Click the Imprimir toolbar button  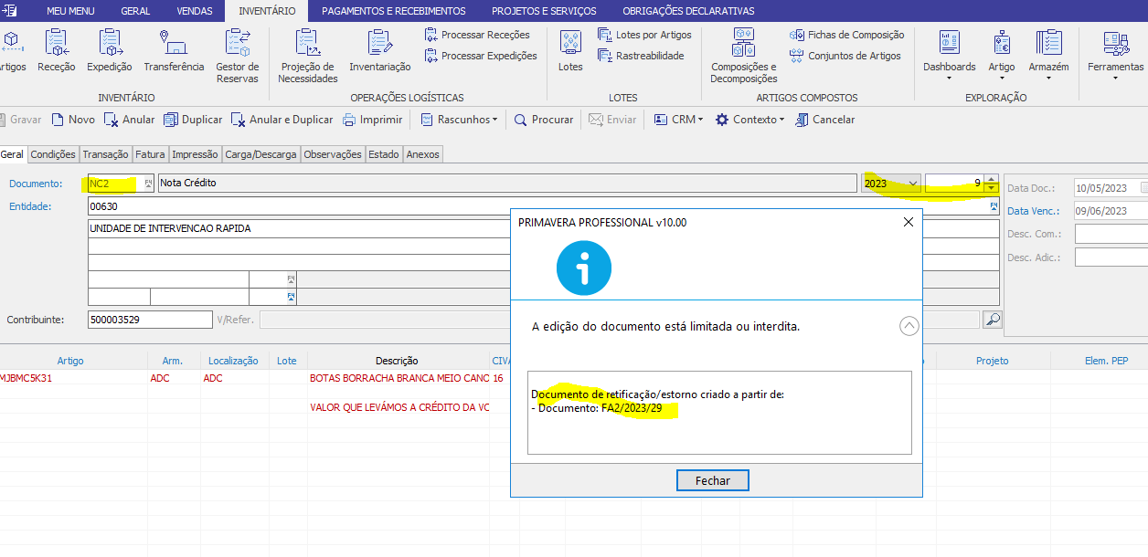coord(373,120)
